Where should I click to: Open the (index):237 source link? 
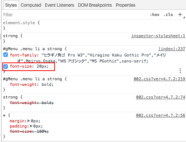(172, 49)
